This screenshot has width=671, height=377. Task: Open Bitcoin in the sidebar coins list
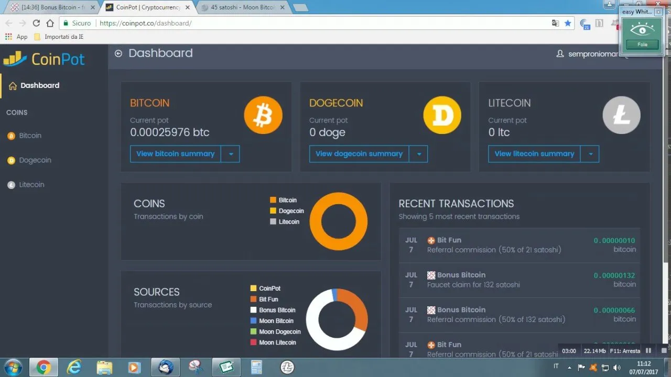click(30, 136)
